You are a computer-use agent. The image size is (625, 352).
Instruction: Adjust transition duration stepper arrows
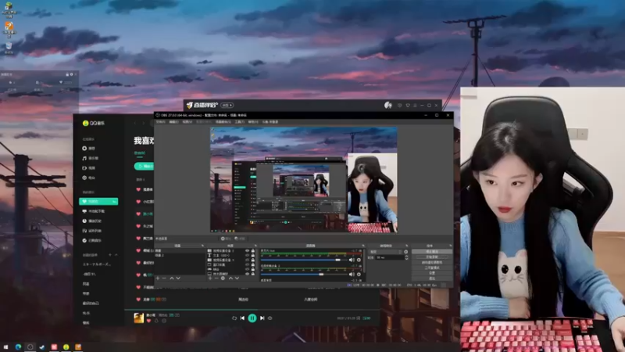point(406,257)
